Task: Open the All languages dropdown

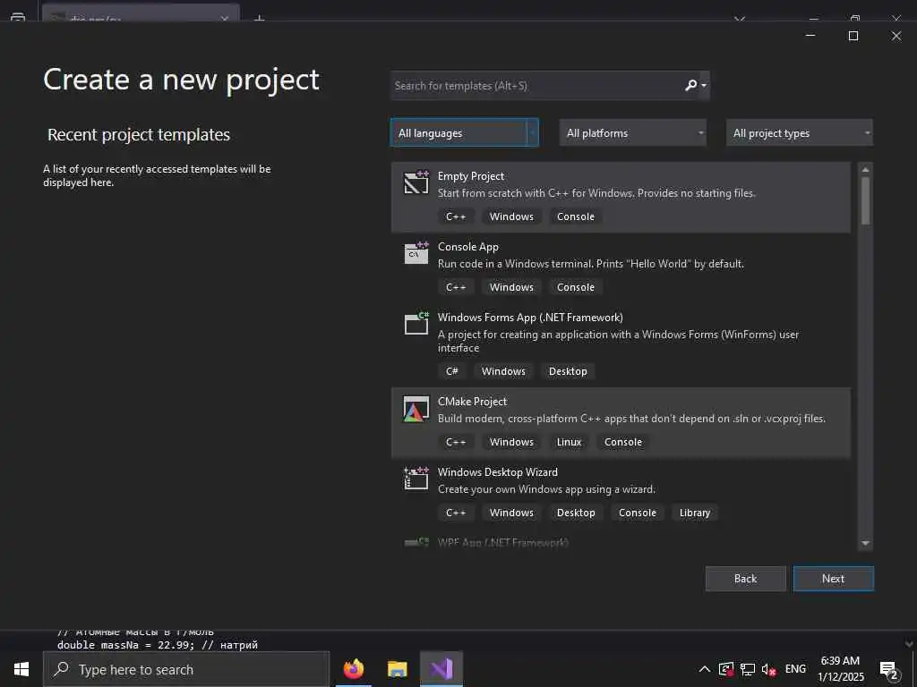Action: coord(465,133)
